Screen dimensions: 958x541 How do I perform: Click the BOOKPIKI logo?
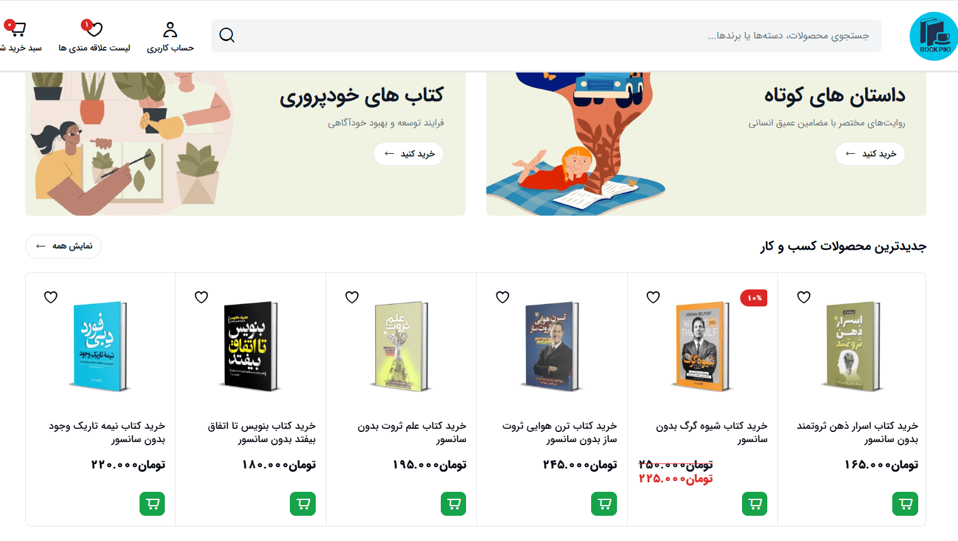[933, 37]
